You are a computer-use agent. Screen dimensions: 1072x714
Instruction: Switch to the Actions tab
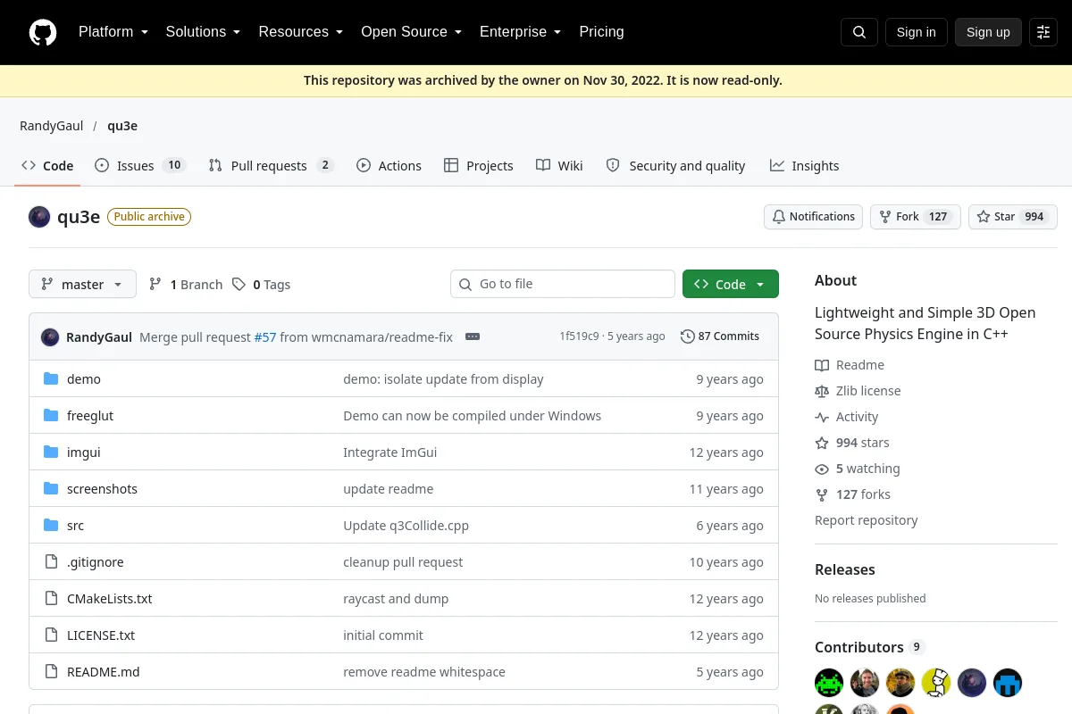point(389,166)
